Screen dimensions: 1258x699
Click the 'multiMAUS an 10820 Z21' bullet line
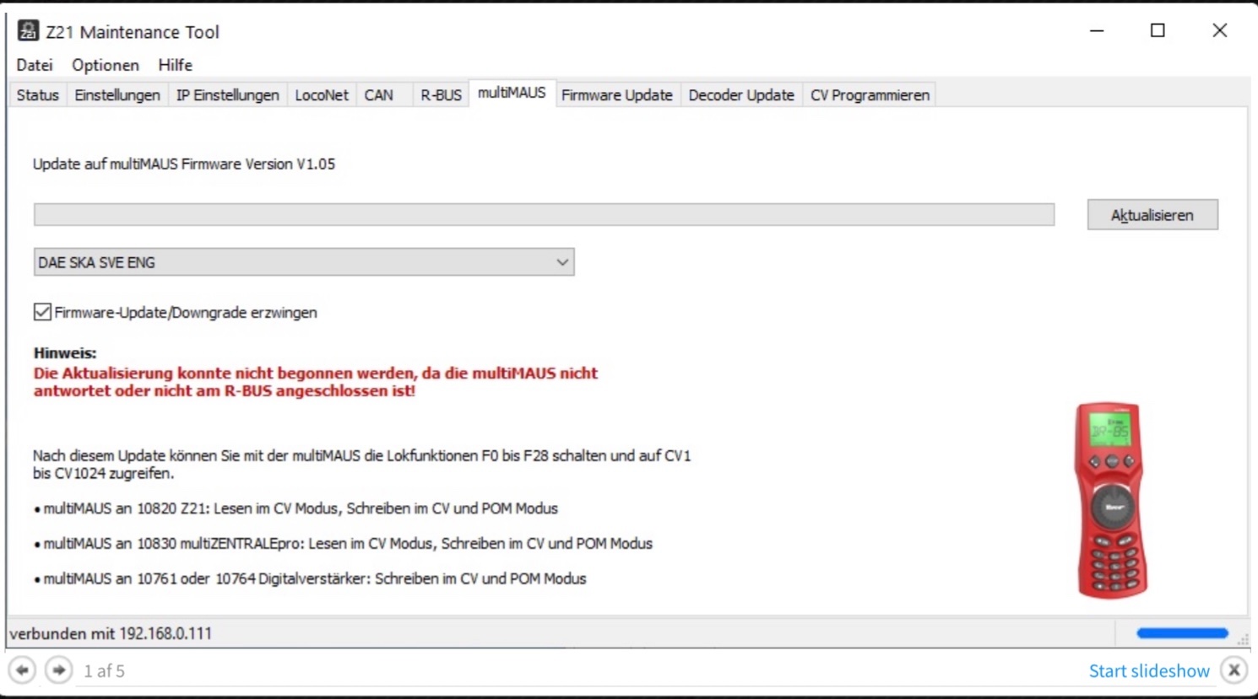(x=296, y=508)
